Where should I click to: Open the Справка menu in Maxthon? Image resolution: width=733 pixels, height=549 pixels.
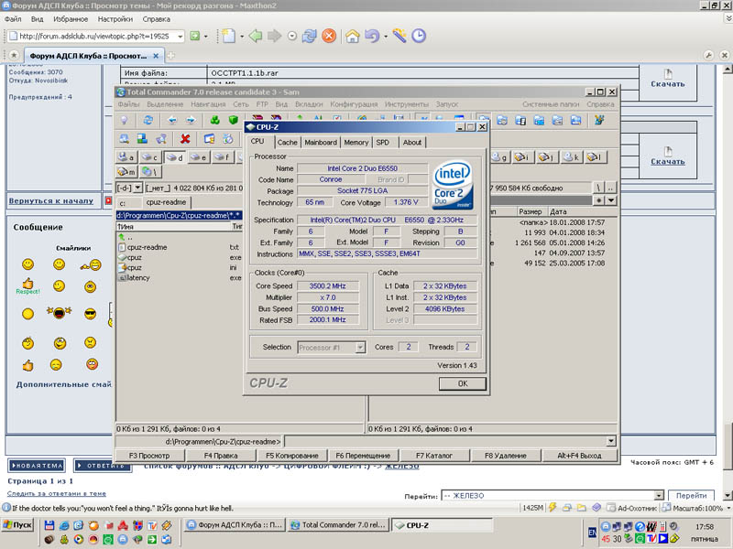pos(156,19)
